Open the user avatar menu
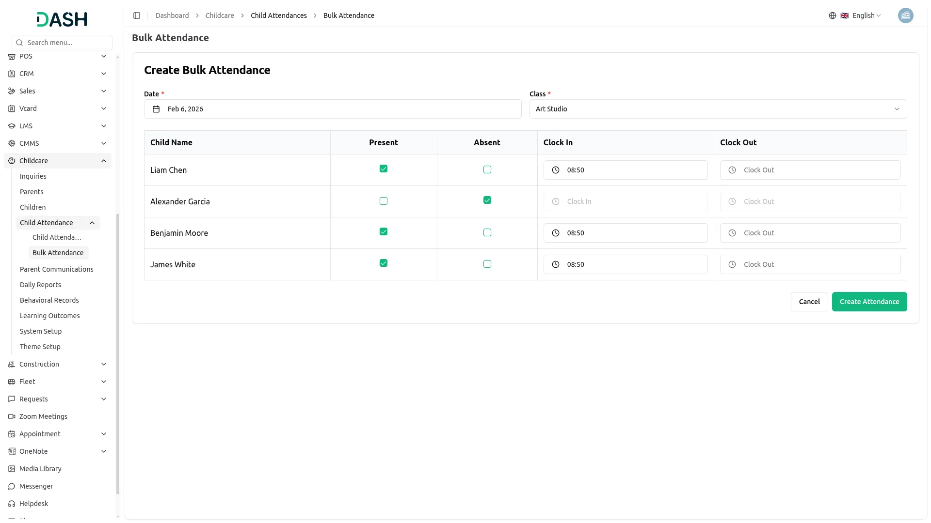The image size is (931, 523). (905, 15)
